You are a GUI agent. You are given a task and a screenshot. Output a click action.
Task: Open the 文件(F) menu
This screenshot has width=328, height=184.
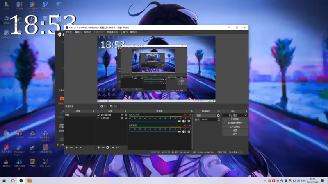(69, 32)
